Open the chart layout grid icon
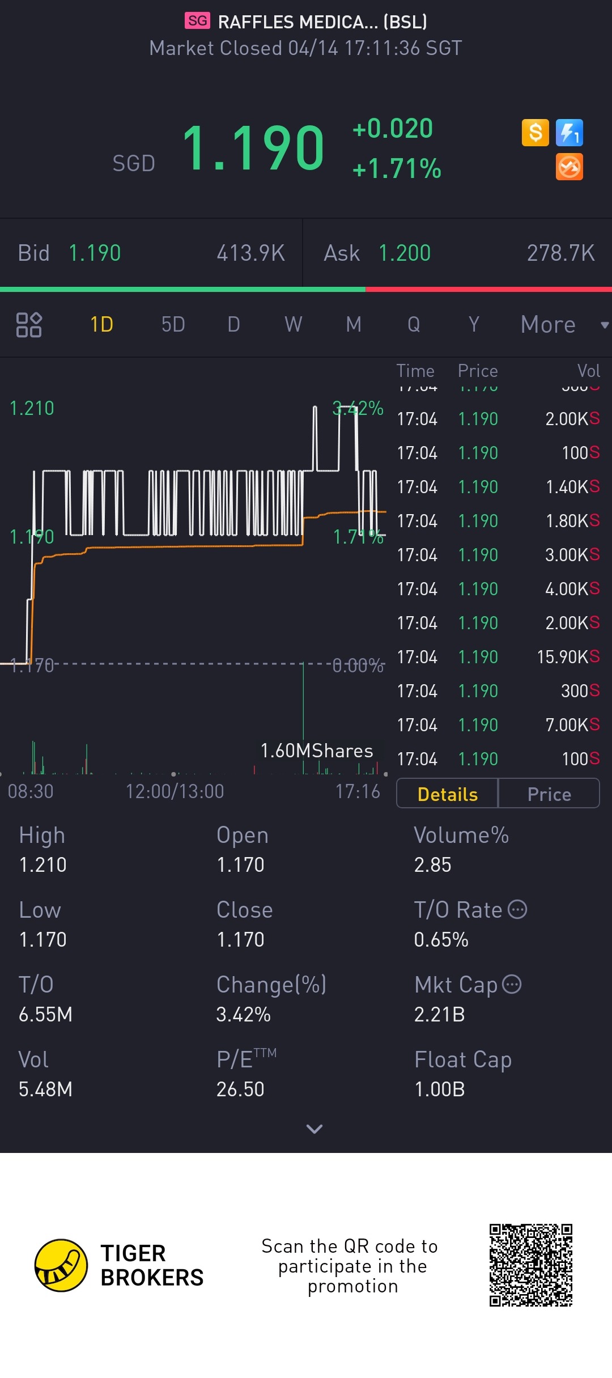612x1378 pixels. (x=29, y=325)
